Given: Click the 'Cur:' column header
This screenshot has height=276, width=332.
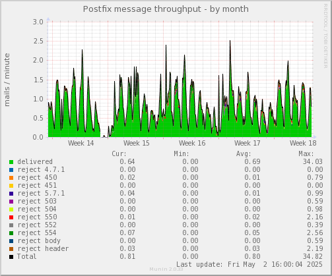Looking at the screenshot, I should (119, 153).
